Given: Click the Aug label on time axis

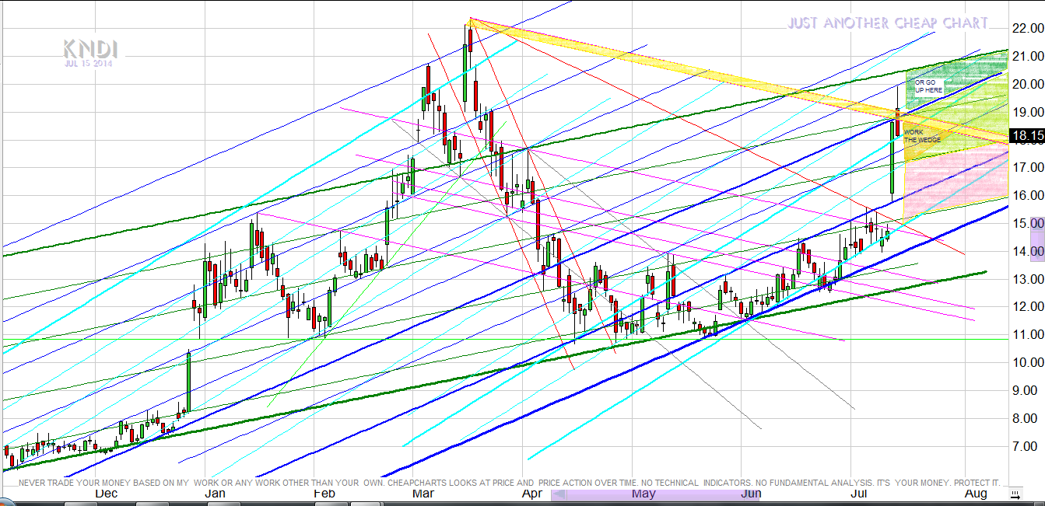Looking at the screenshot, I should pos(976,494).
